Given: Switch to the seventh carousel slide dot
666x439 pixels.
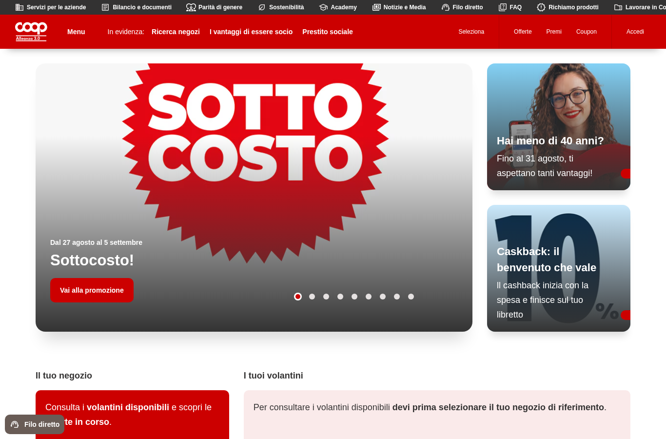Looking at the screenshot, I should coord(383,297).
